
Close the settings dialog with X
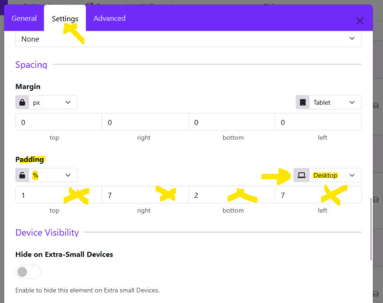coord(360,21)
